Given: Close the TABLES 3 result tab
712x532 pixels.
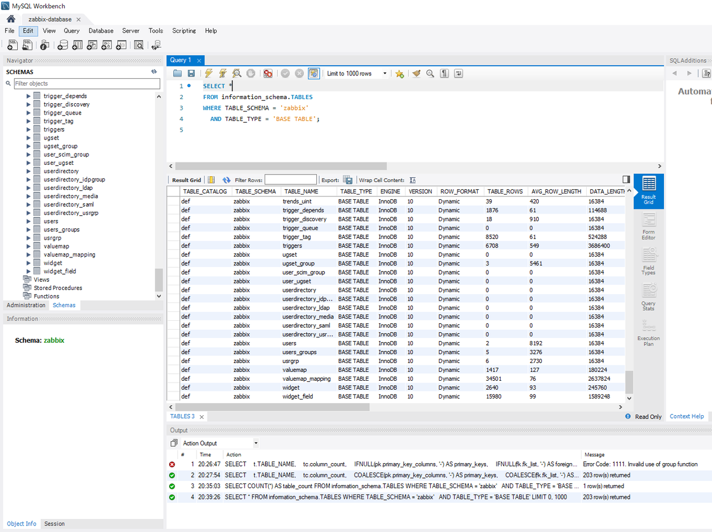Looking at the screenshot, I should [x=201, y=417].
